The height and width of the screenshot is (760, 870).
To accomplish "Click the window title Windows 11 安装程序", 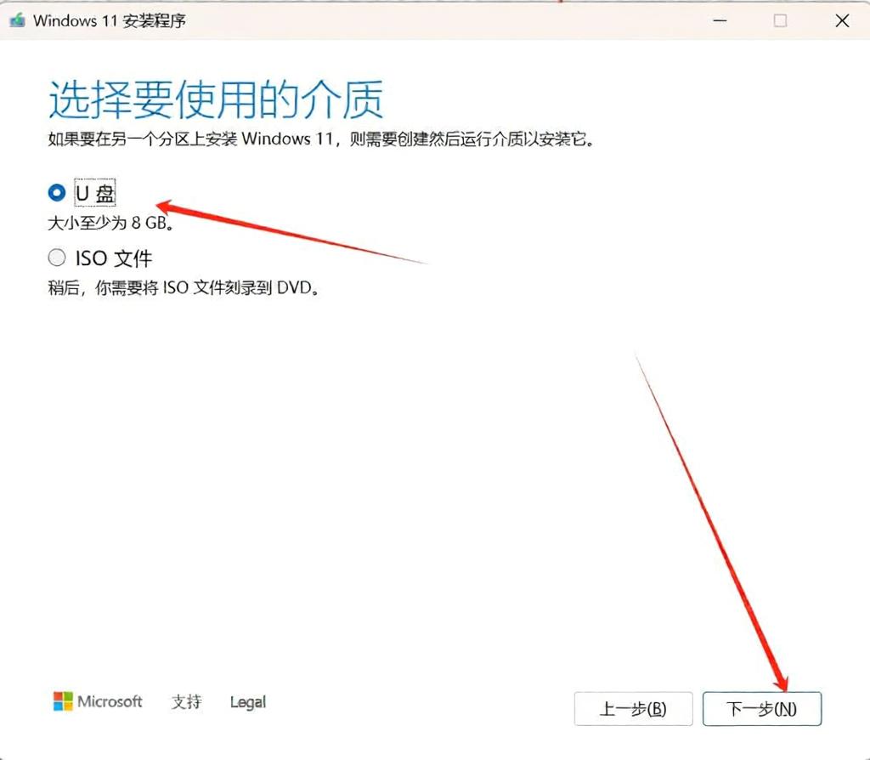I will point(110,21).
